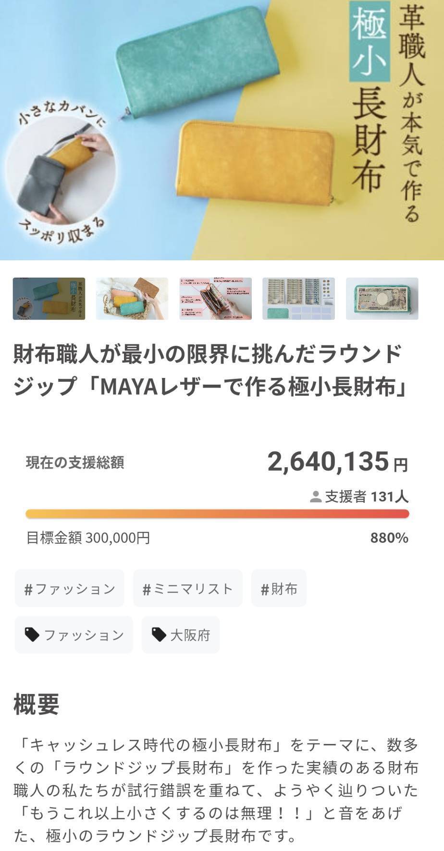This screenshot has height=851, width=444.
Task: Tap the tag icon beside ファッション category
Action: point(32,635)
